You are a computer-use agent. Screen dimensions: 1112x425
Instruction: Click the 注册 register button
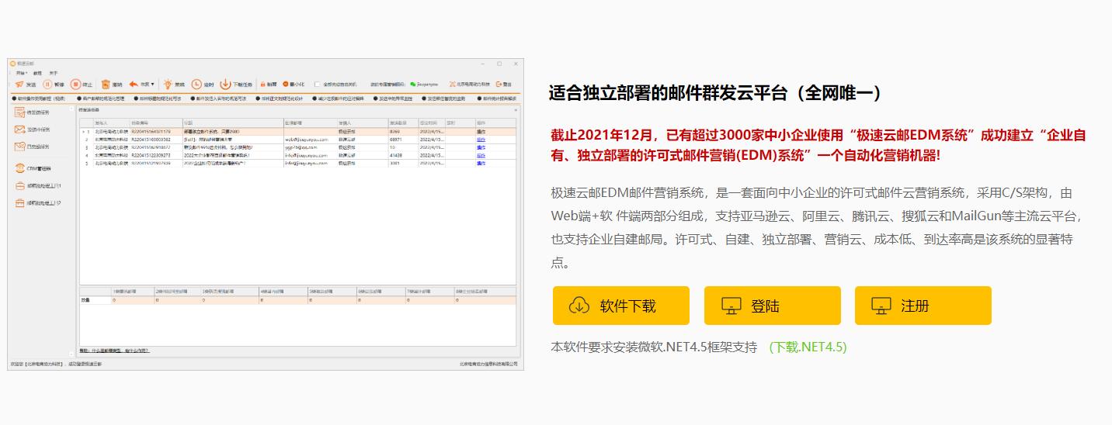click(923, 306)
